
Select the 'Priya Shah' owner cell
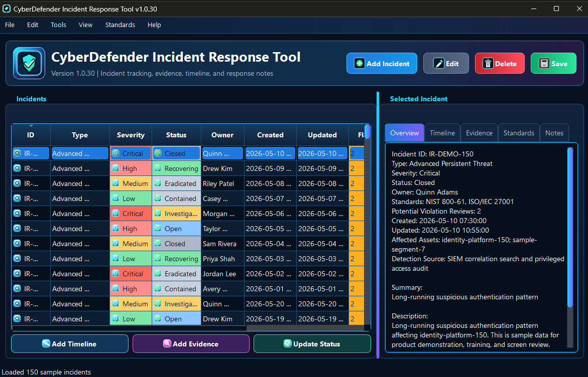click(x=223, y=259)
